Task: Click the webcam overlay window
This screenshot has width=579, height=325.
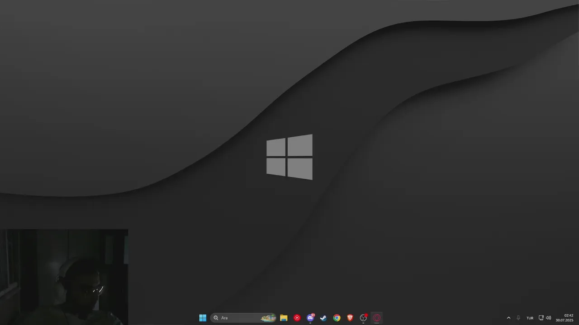Action: point(64,277)
